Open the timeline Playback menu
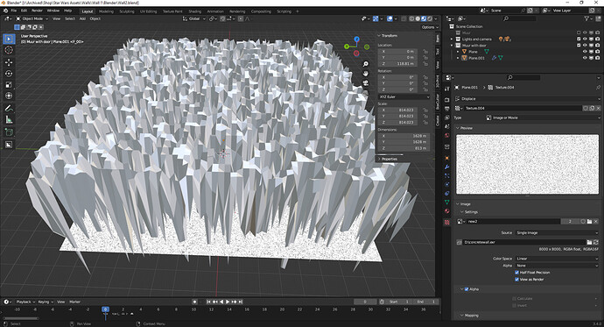Image resolution: width=604 pixels, height=327 pixels. click(25, 302)
